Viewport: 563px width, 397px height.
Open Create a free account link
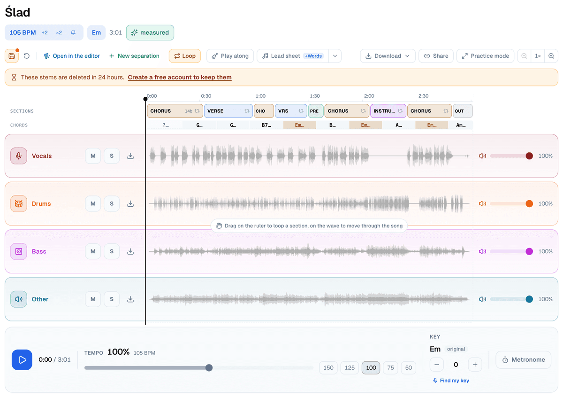click(180, 78)
